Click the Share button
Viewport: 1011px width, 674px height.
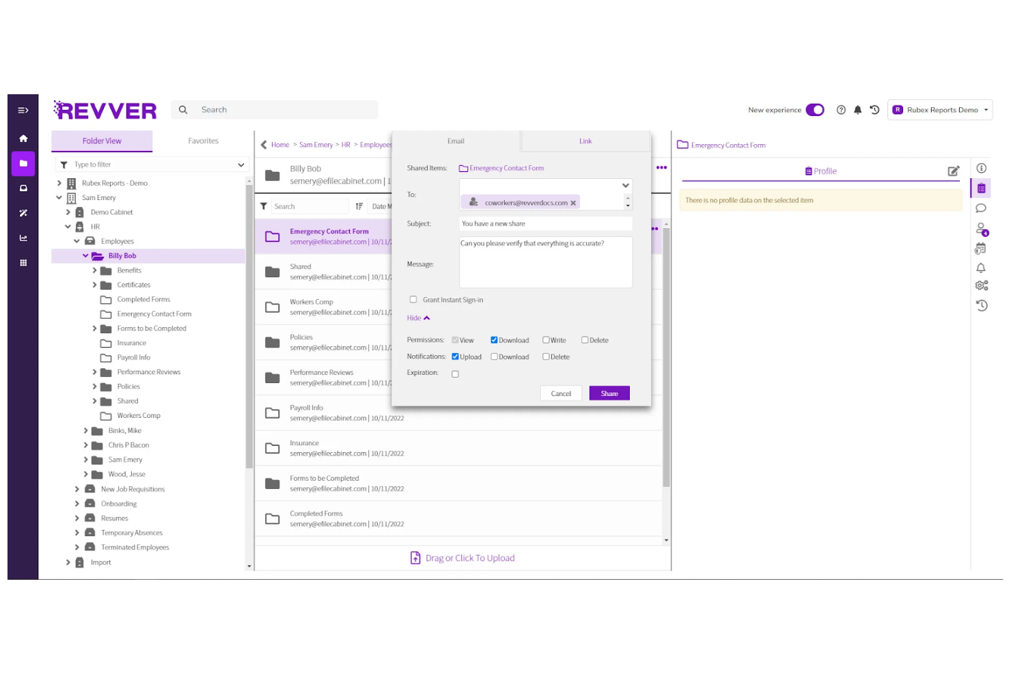click(609, 393)
